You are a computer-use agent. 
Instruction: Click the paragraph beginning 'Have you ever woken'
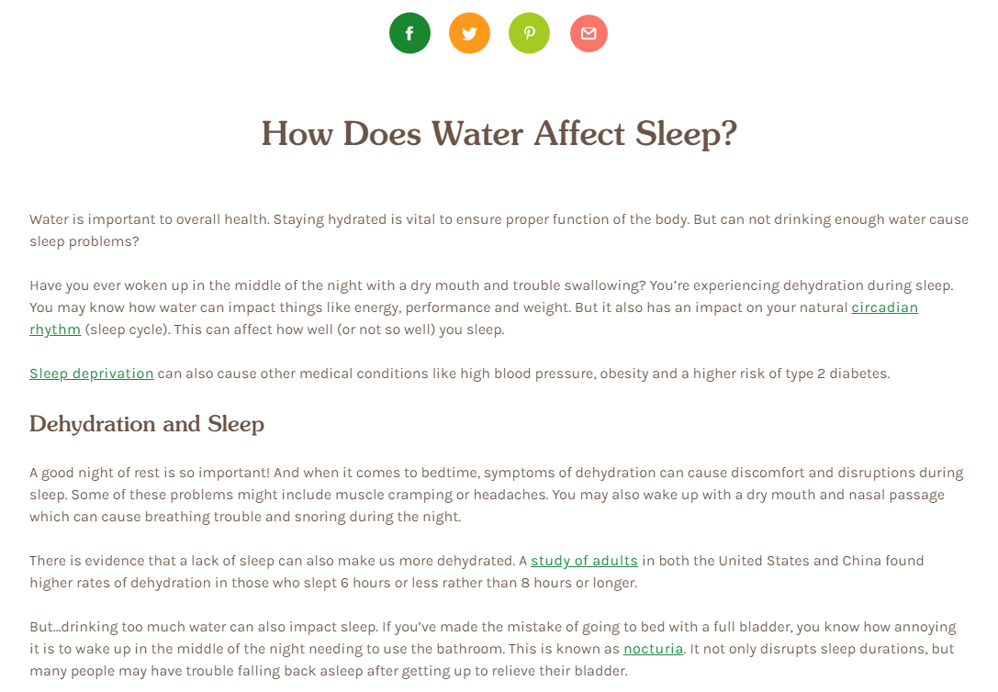click(x=491, y=307)
